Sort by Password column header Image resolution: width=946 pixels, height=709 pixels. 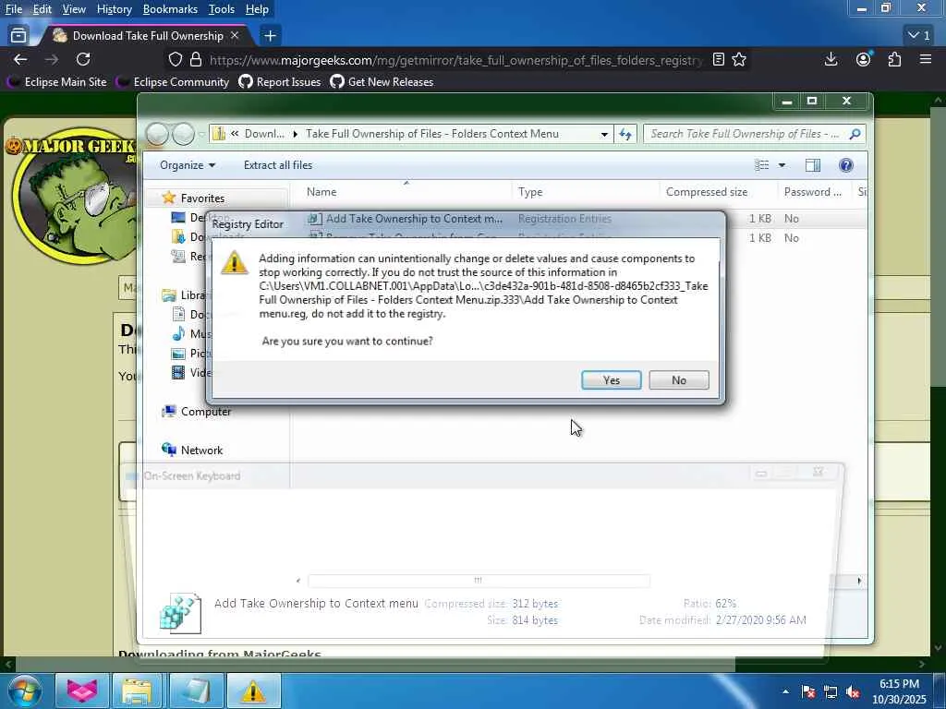(x=815, y=192)
